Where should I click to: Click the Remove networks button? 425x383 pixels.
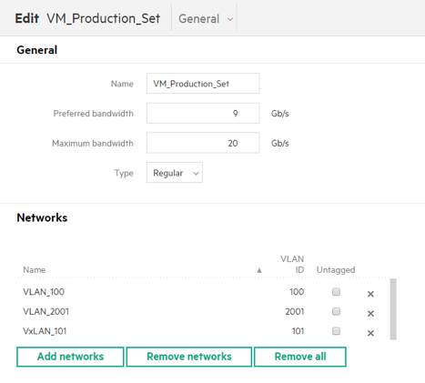point(189,357)
